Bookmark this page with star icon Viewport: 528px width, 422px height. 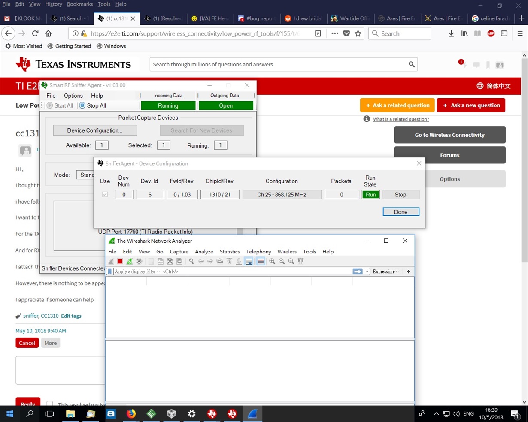pyautogui.click(x=358, y=33)
